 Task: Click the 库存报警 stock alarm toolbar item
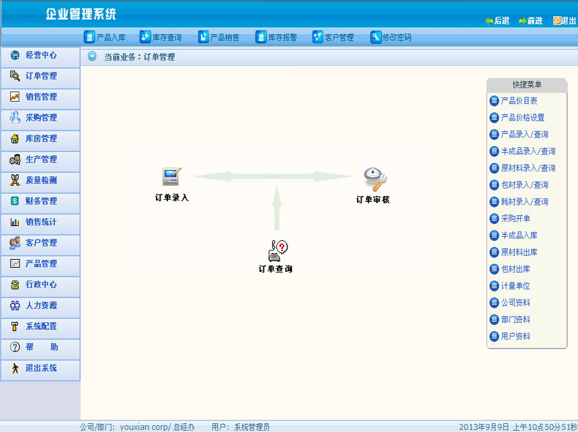pyautogui.click(x=276, y=38)
